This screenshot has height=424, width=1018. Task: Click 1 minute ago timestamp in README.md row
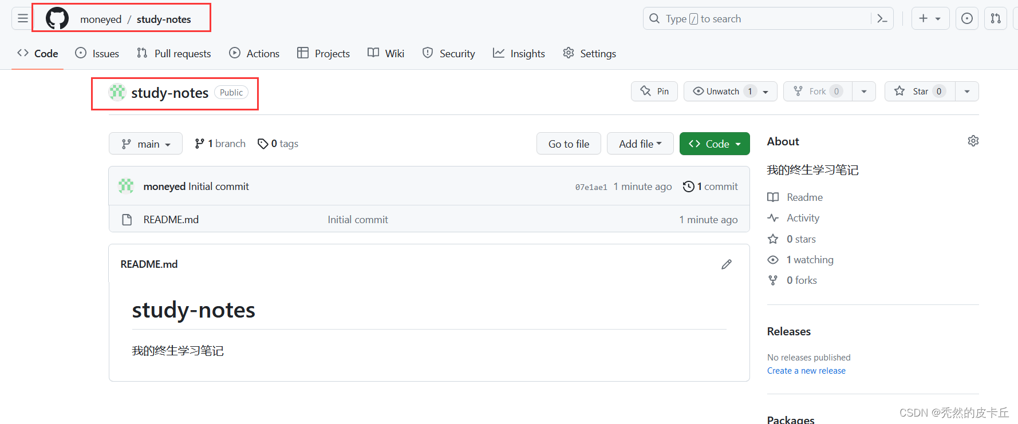(708, 220)
